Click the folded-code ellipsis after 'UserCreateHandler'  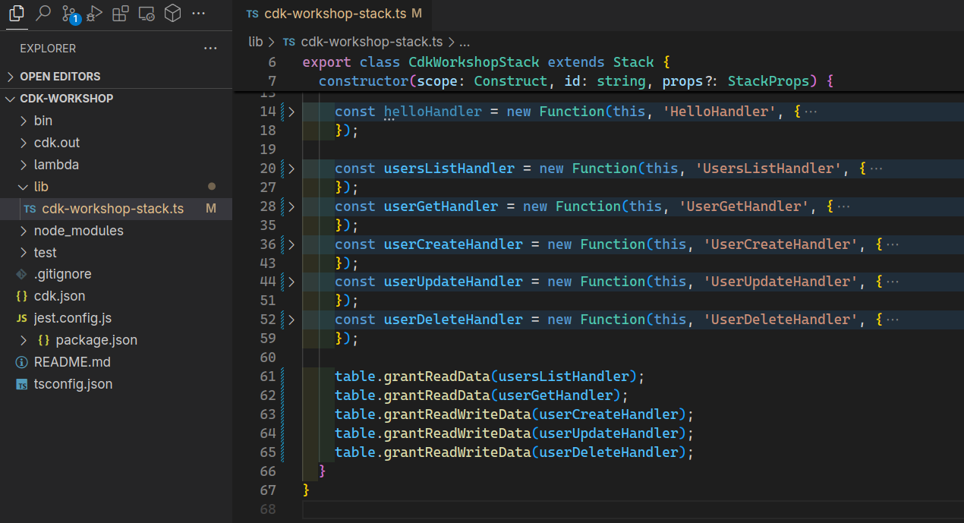(893, 244)
